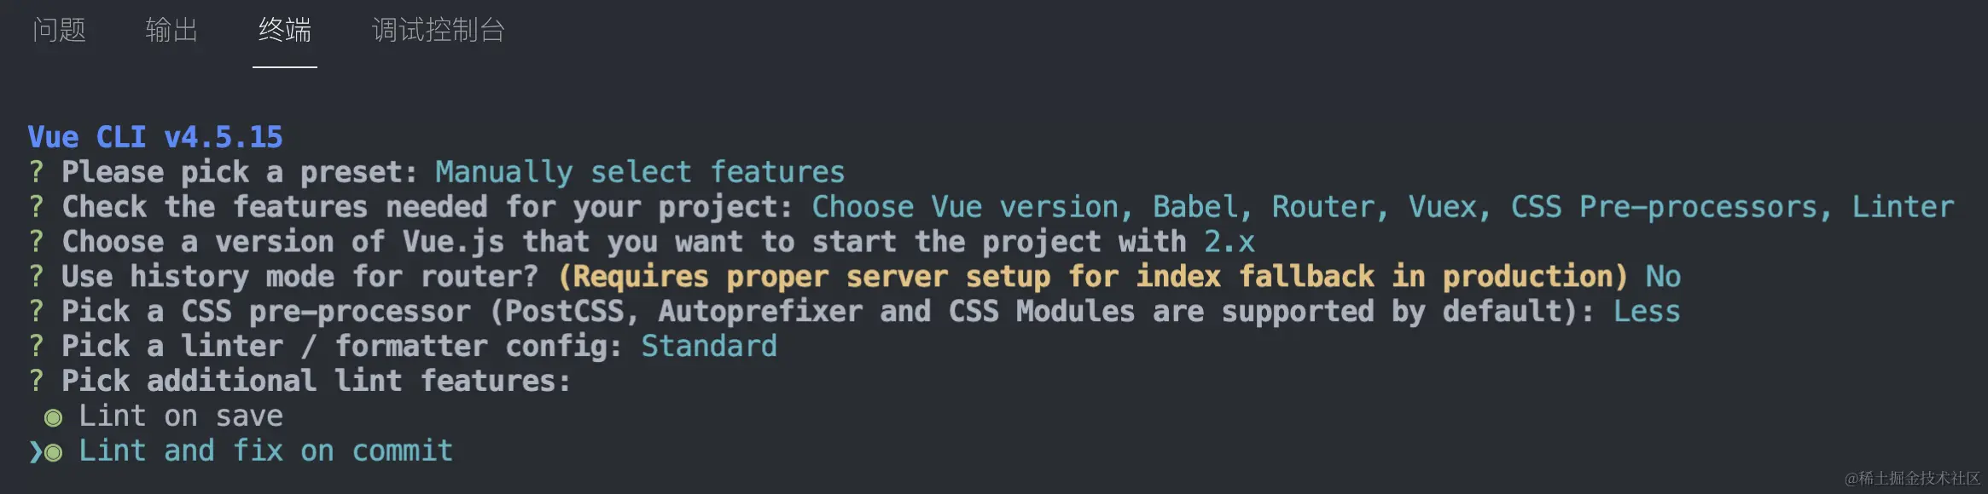Open the 问题 tab
The height and width of the screenshot is (494, 1988).
[x=59, y=31]
